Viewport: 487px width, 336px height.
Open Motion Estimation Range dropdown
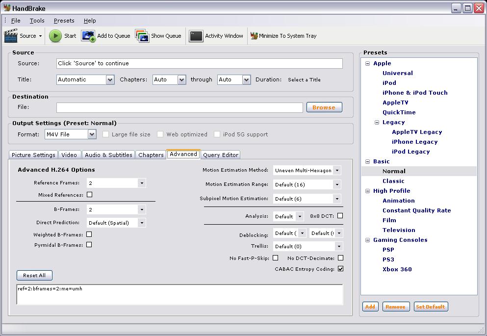[337, 185]
